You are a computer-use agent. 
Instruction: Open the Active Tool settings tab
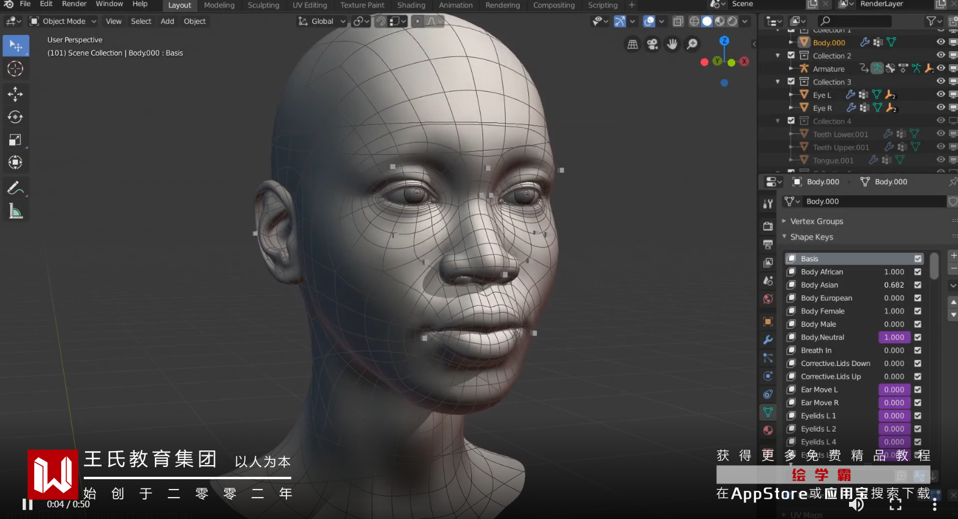(768, 204)
